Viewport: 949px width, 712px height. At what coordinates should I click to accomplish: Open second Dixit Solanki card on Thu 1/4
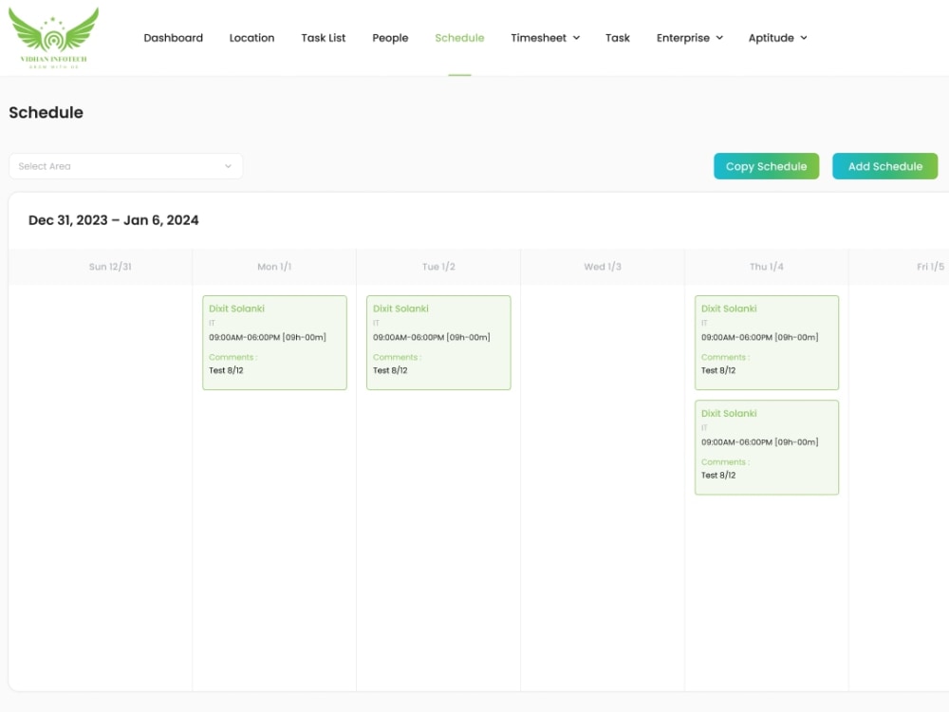pyautogui.click(x=767, y=447)
